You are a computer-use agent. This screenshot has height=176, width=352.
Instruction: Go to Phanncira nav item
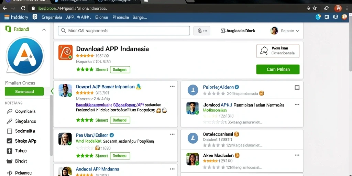tap(121, 17)
